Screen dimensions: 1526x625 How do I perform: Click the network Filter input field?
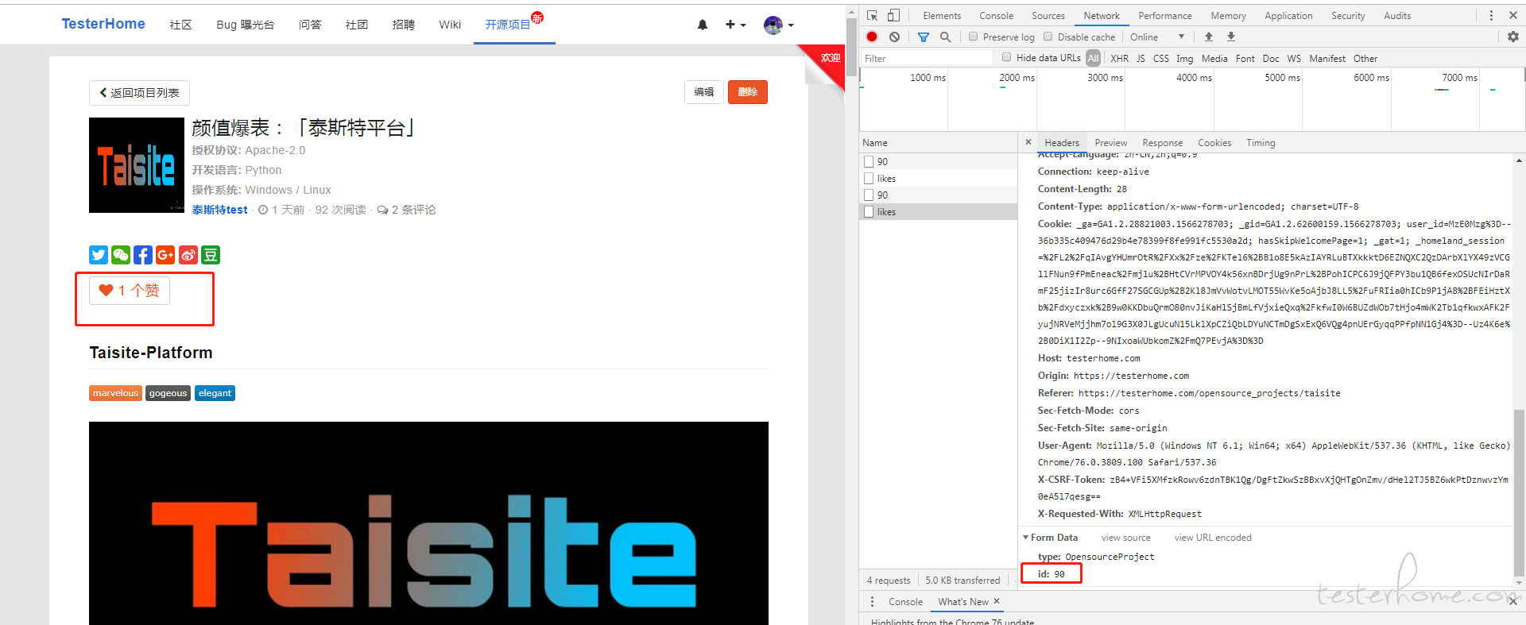[x=928, y=58]
